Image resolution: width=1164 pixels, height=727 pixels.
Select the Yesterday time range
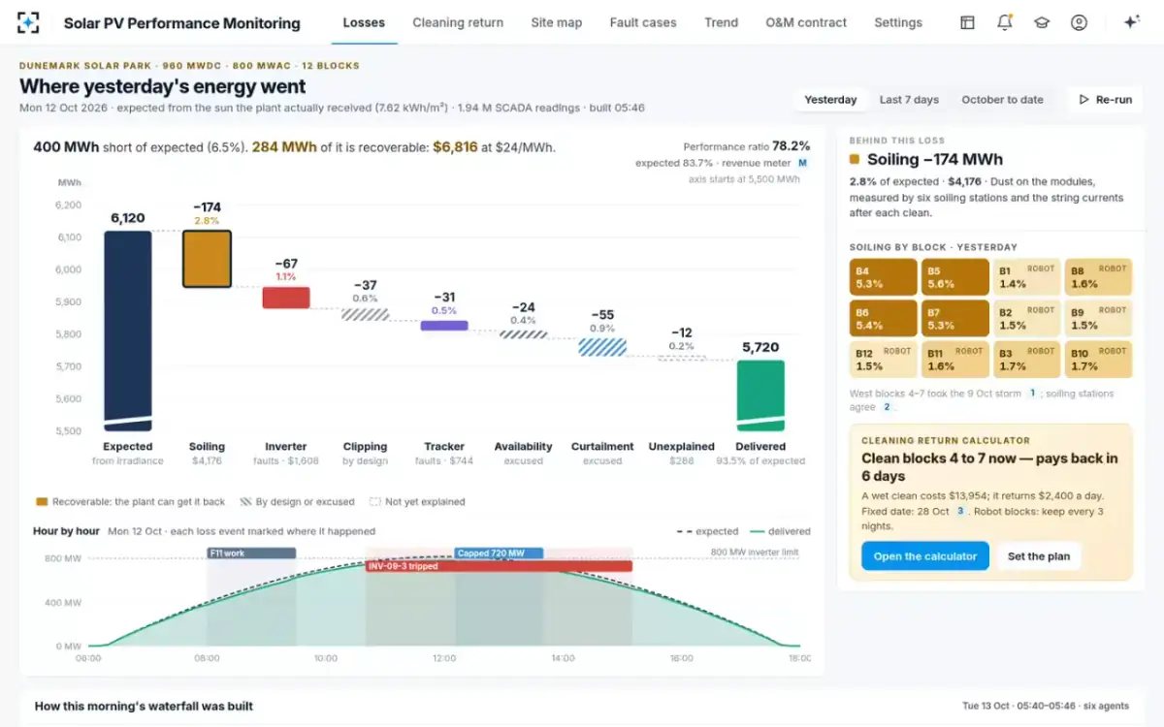[831, 100]
